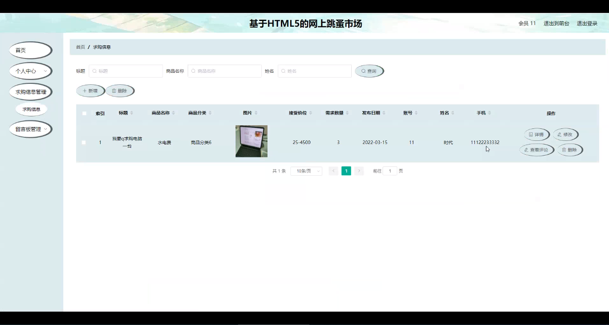The width and height of the screenshot is (609, 325).
Task: Click the next page arrow
Action: point(359,171)
